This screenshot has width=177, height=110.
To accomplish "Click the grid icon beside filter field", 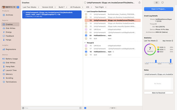I will [80, 108].
